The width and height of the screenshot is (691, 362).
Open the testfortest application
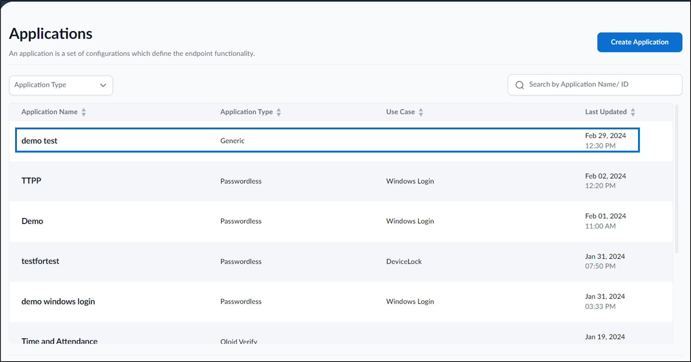coord(40,261)
